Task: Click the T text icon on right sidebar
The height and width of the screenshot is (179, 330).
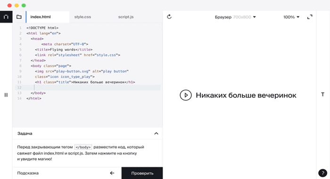Action: (x=322, y=94)
